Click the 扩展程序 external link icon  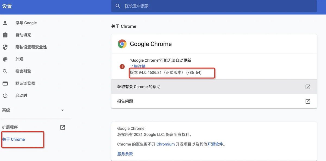tap(62, 127)
